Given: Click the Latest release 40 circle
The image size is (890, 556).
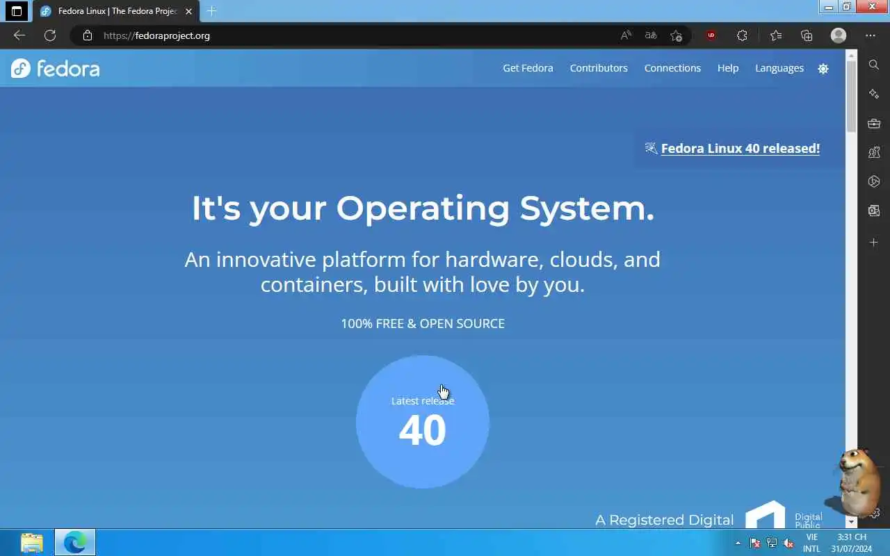Looking at the screenshot, I should [423, 422].
